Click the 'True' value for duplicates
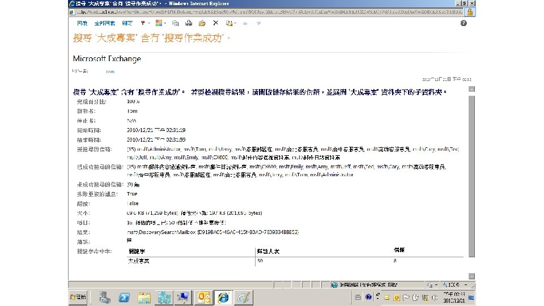 click(x=132, y=194)
